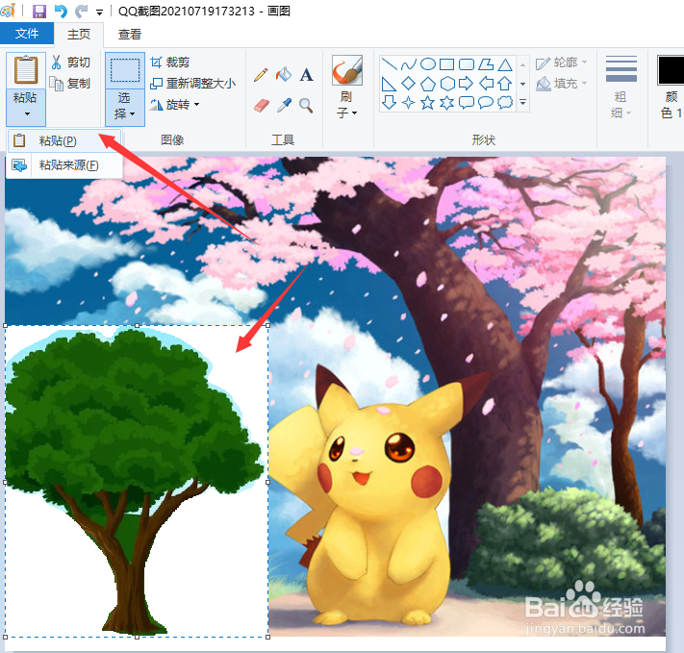This screenshot has height=653, width=684.
Task: Redo the last undone action
Action: tap(81, 11)
